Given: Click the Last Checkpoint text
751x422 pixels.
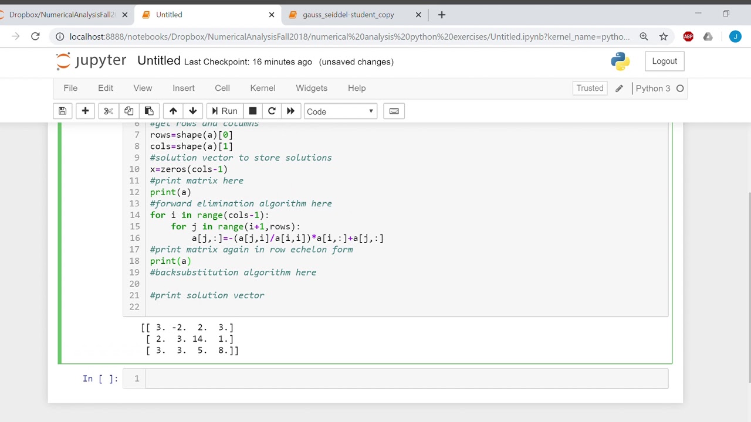Looking at the screenshot, I should point(248,62).
